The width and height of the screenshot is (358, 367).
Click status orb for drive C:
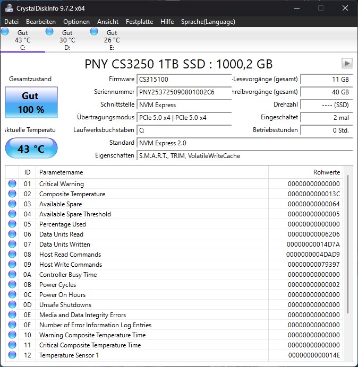5,32
